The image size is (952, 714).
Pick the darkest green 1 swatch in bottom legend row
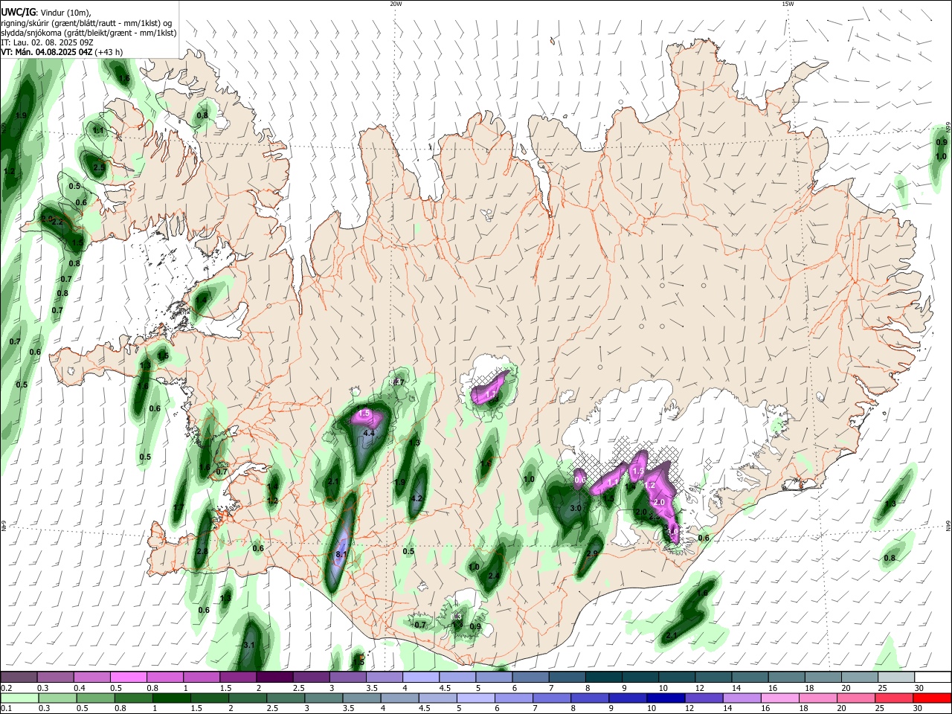[x=172, y=698]
